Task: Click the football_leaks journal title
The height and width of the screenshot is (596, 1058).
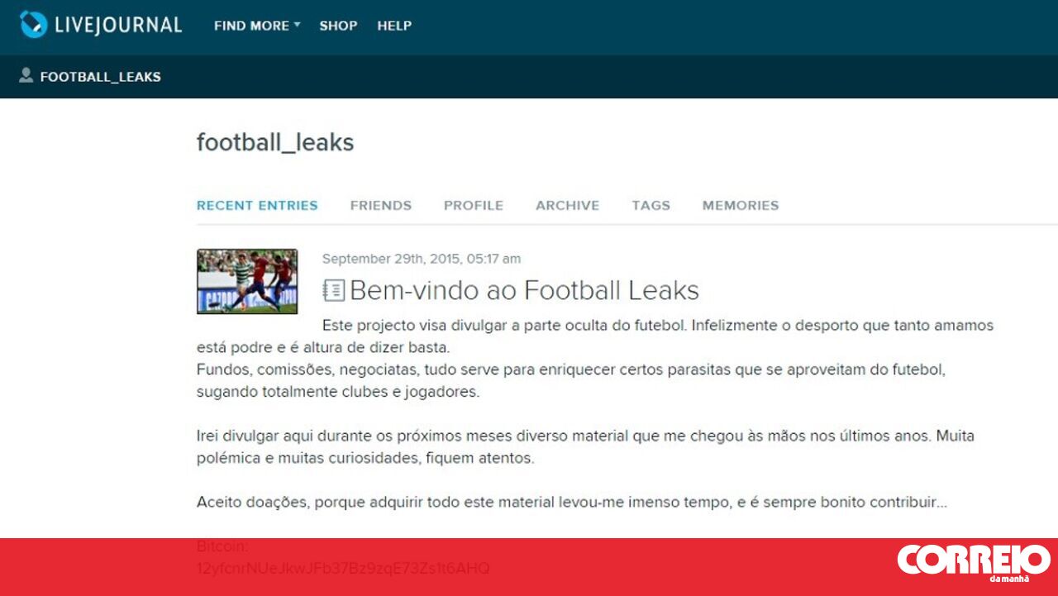Action: tap(275, 142)
